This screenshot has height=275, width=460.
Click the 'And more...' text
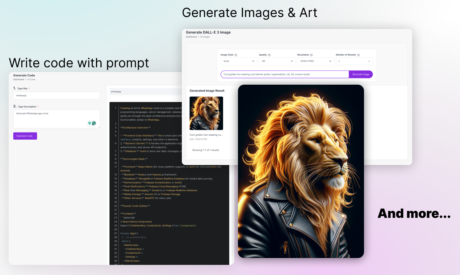(414, 213)
